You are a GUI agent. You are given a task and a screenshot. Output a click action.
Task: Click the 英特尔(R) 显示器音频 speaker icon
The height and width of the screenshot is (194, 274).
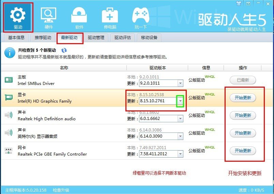[x=9, y=133]
